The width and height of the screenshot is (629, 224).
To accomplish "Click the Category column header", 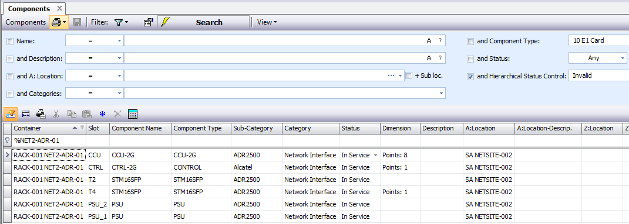I will tap(311, 128).
